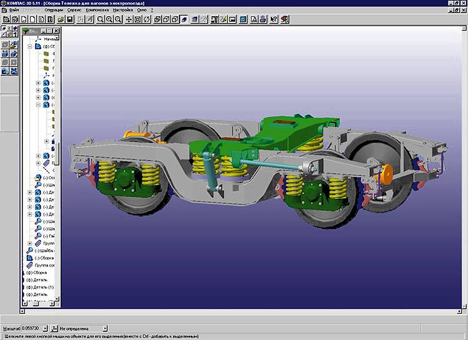The width and height of the screenshot is (468, 340).
Task: Click tree panel vertical scrollbar down arrow
Action: (57, 299)
